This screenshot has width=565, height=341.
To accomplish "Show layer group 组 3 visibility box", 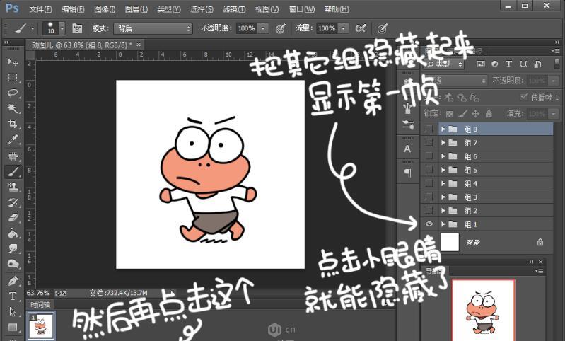I will click(x=429, y=197).
